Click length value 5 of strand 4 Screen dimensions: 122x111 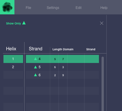(55, 59)
